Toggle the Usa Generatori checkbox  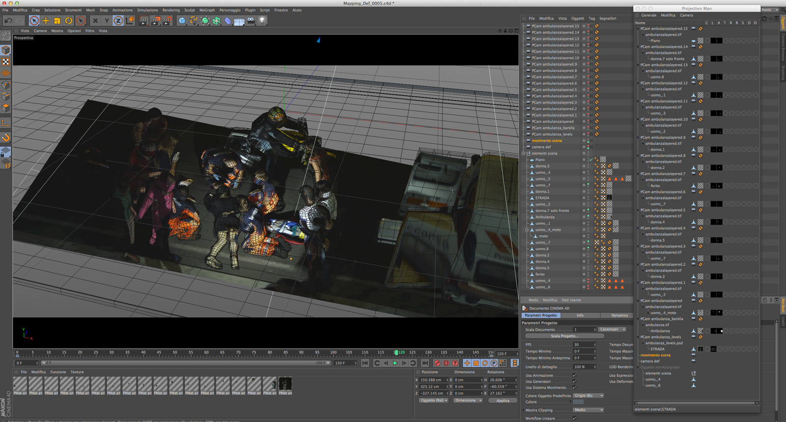[574, 381]
